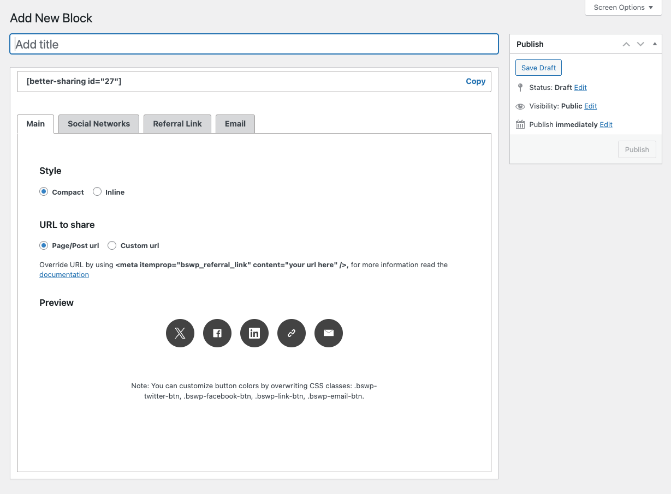Image resolution: width=671 pixels, height=494 pixels.
Task: Edit the post Visibility setting
Action: (590, 106)
